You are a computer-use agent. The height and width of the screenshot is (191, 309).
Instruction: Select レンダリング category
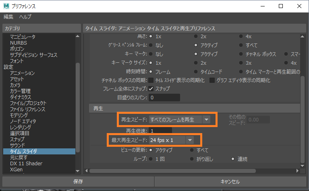point(21,127)
